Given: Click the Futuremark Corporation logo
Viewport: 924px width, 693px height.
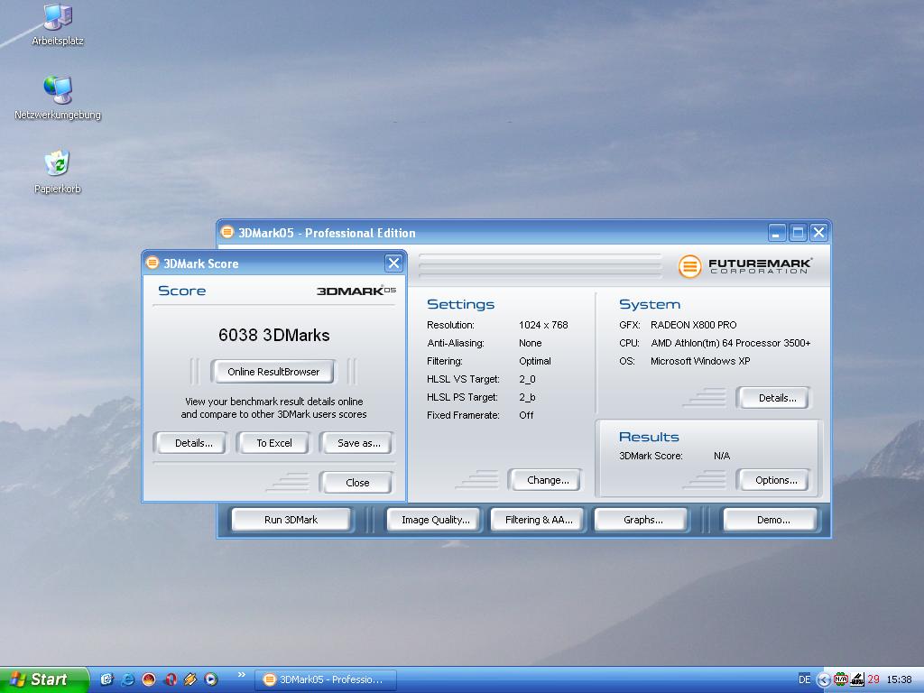Looking at the screenshot, I should point(746,266).
